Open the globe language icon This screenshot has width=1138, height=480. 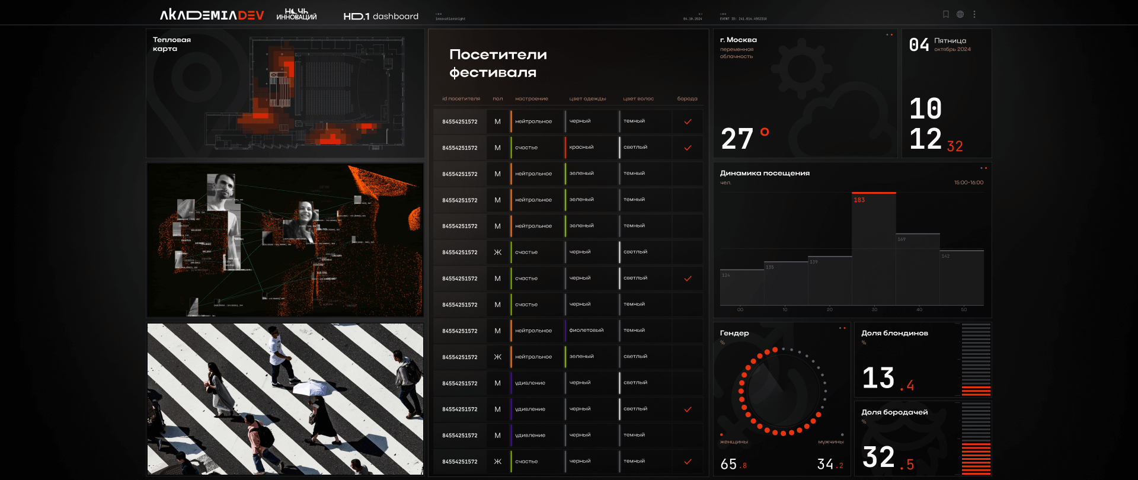pyautogui.click(x=960, y=14)
